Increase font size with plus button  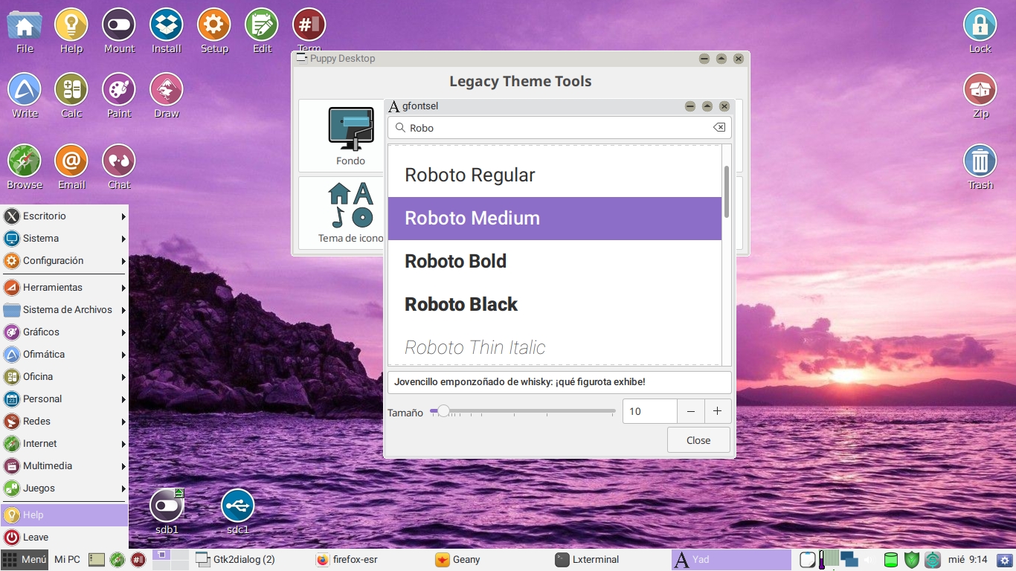pos(718,412)
